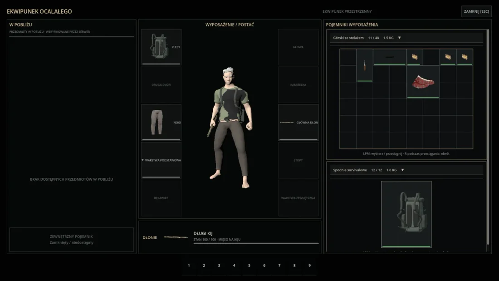Click the '1.6 KG' weight value
The image size is (499, 281).
tap(391, 170)
